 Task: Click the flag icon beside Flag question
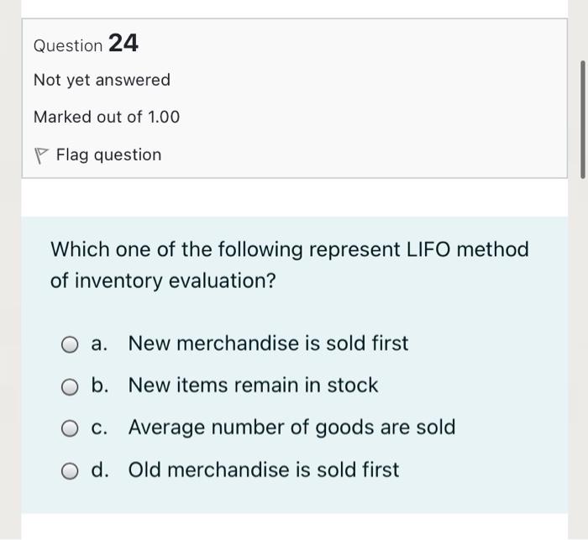(40, 155)
